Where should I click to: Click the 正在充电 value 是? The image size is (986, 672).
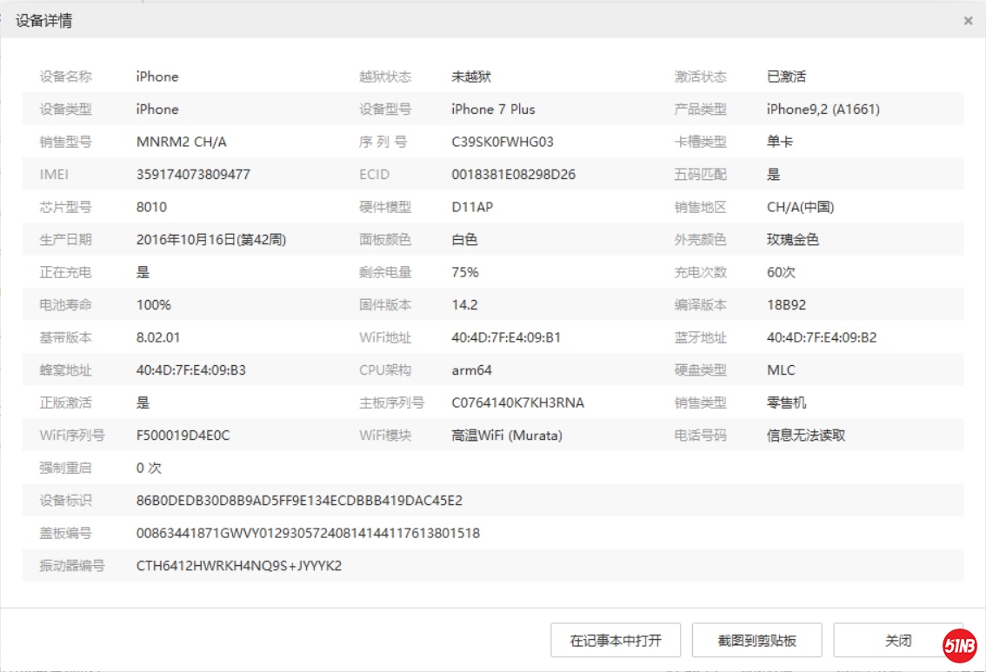(143, 273)
